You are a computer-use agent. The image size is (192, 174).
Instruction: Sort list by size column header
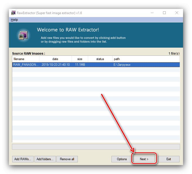click(80, 59)
